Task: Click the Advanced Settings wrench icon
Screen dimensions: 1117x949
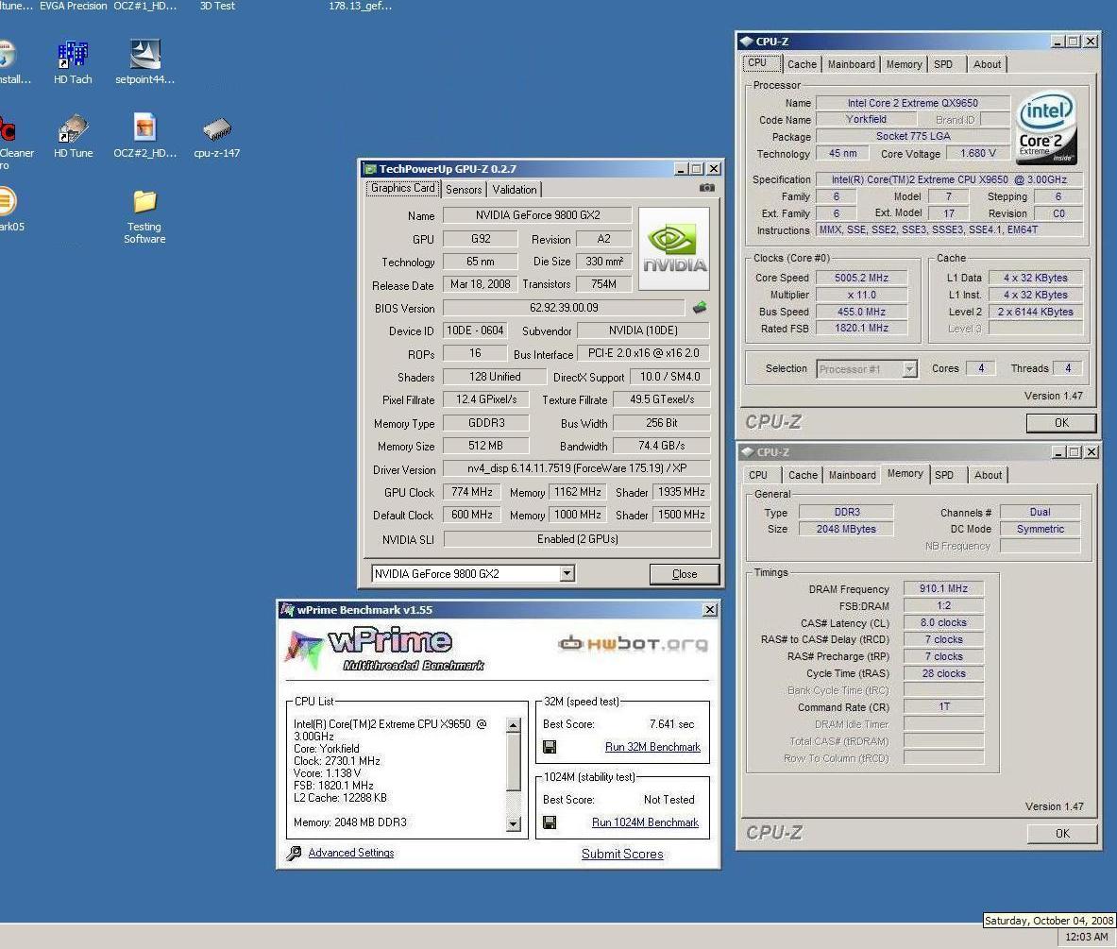Action: (294, 853)
